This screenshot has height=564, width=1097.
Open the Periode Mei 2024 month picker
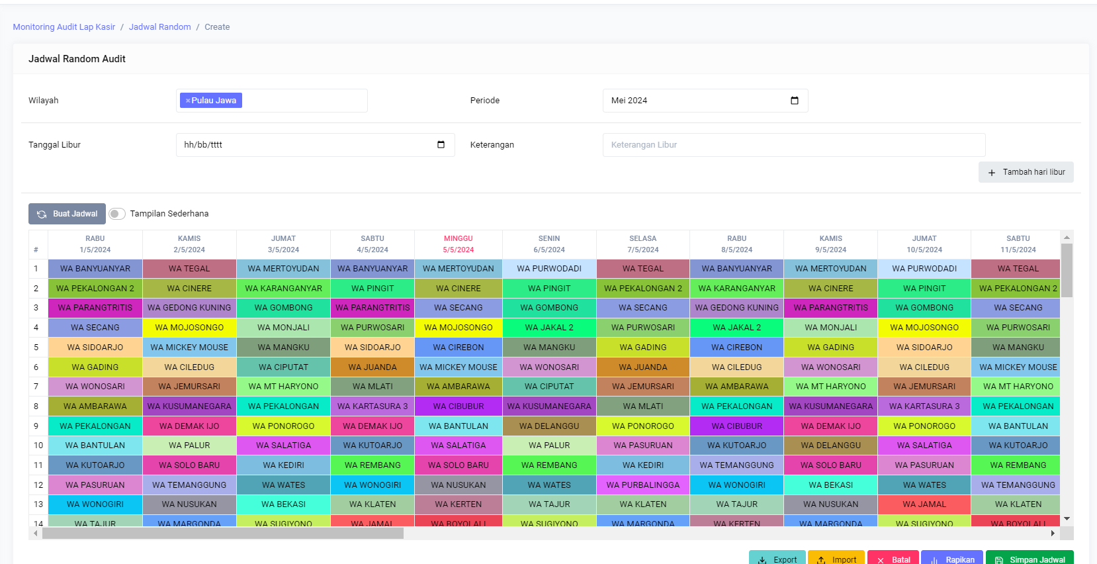(x=695, y=101)
